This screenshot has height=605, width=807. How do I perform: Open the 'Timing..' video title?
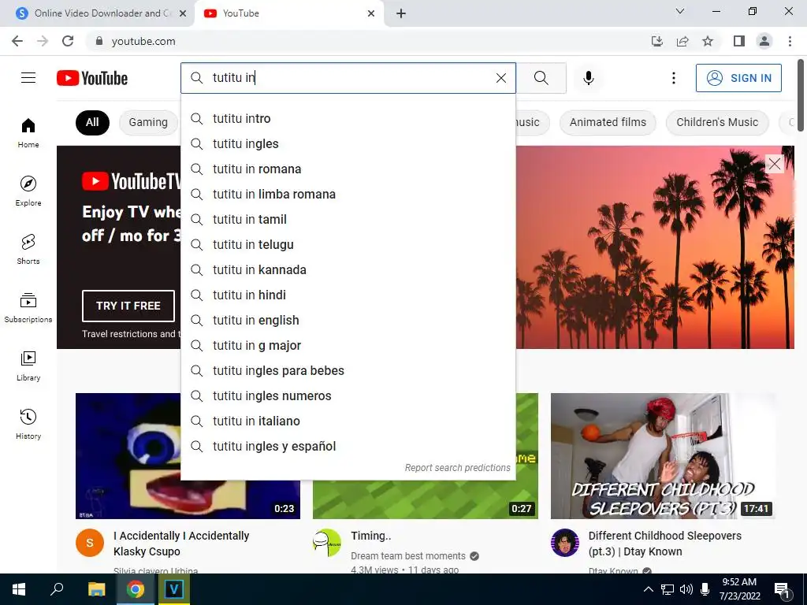click(x=371, y=536)
